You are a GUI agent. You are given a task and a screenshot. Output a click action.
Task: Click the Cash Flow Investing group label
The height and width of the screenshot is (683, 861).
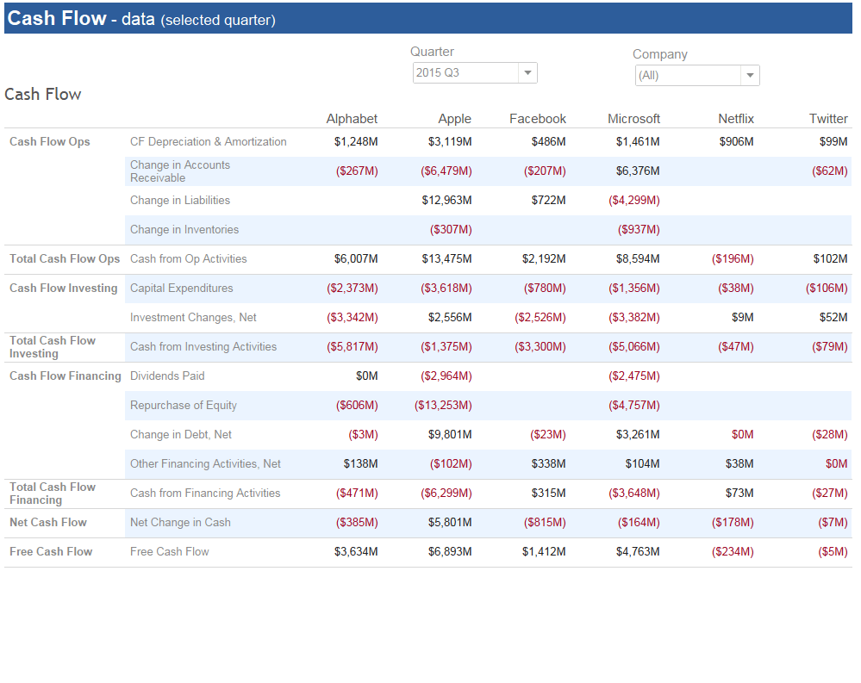[63, 288]
